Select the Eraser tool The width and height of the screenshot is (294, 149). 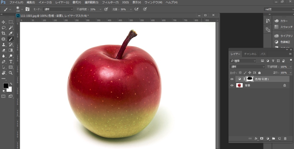pyautogui.click(x=3, y=50)
